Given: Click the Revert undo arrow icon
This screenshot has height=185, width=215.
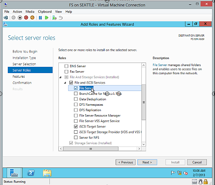Looking at the screenshot, I should coord(61,17).
